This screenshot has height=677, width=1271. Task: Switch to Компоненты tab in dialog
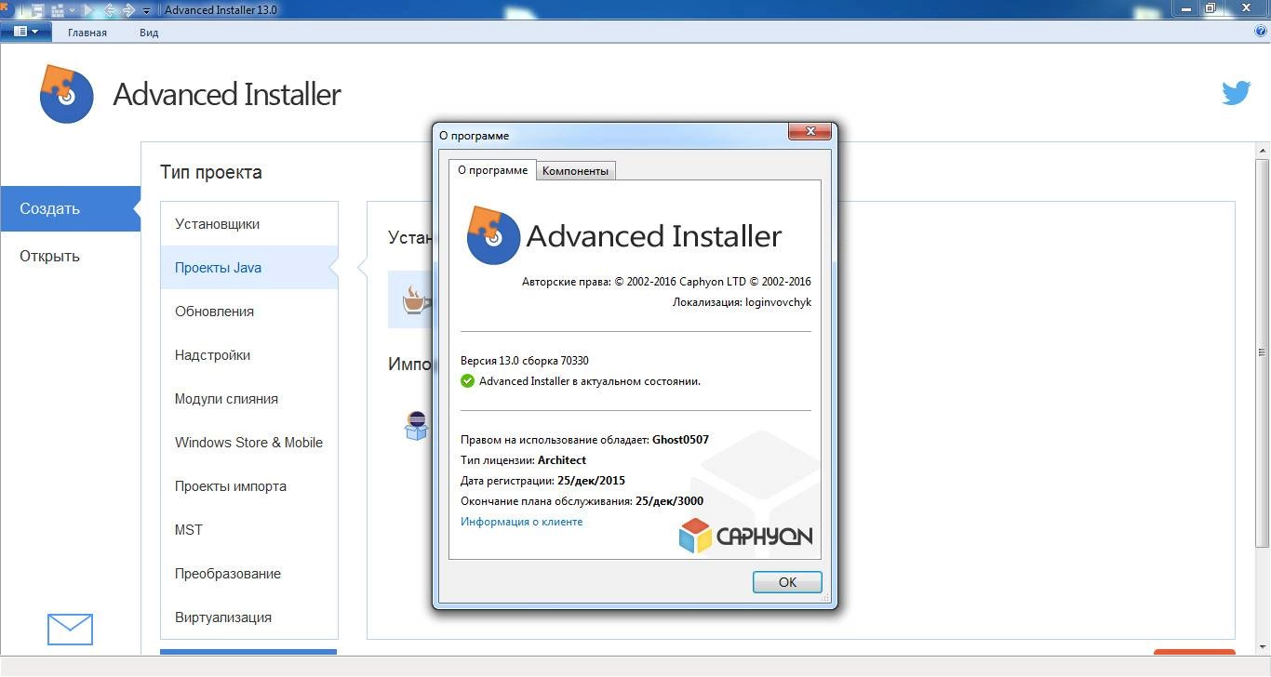(575, 171)
